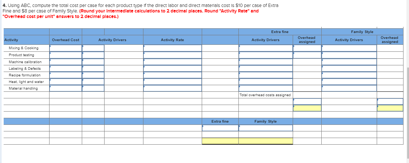This screenshot has height=163, width=409.
Task: Focus Family Style Activity Drivers cell for Machine calibration
Action: pyautogui.click(x=349, y=62)
